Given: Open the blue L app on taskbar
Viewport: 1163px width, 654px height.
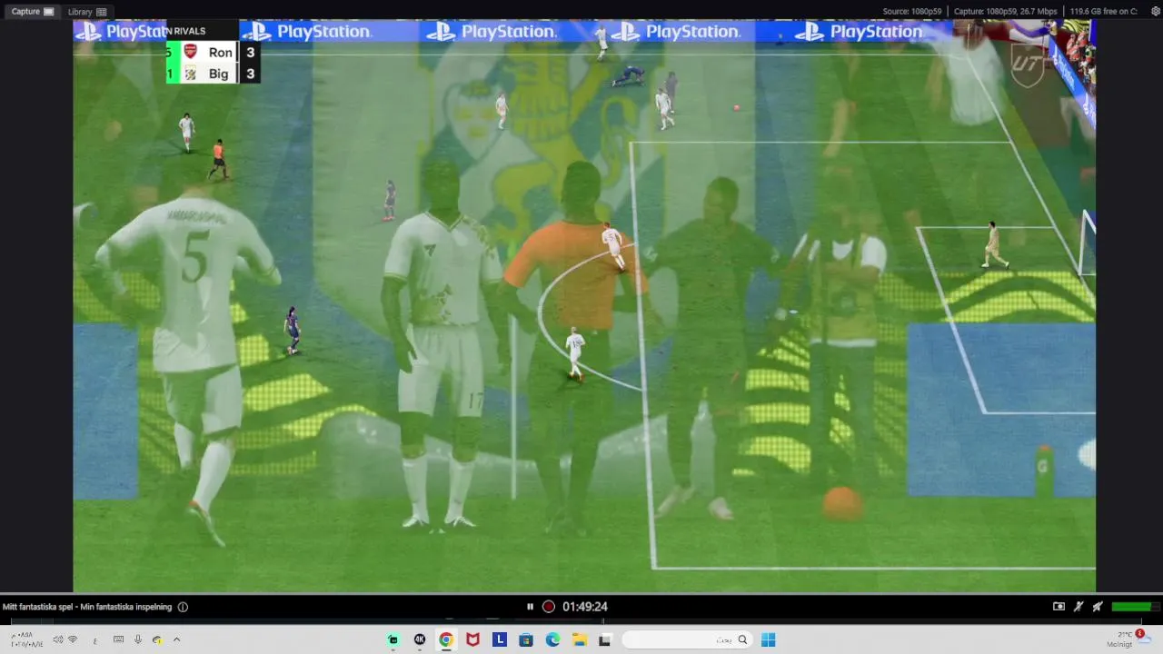Looking at the screenshot, I should 500,639.
